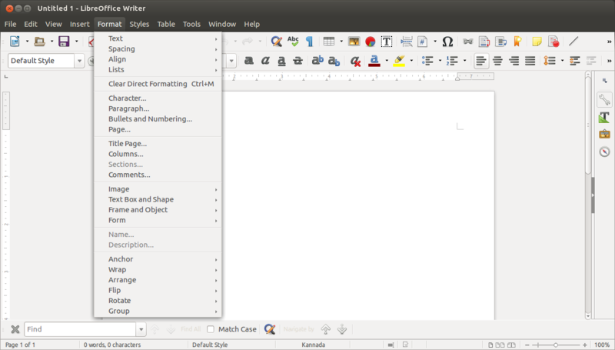This screenshot has height=350, width=615.
Task: Open the Find box history dropdown
Action: [x=141, y=329]
